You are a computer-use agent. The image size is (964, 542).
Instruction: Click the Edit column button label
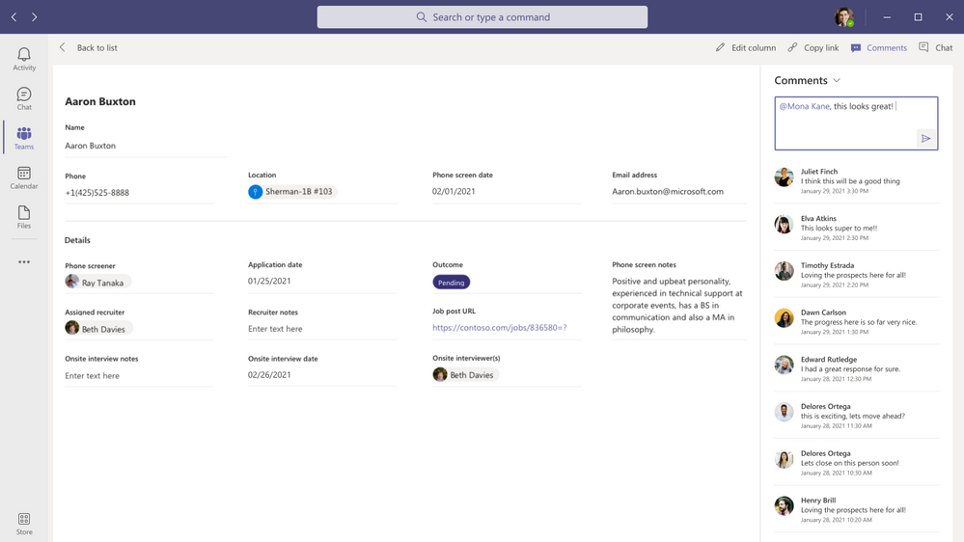tap(754, 48)
